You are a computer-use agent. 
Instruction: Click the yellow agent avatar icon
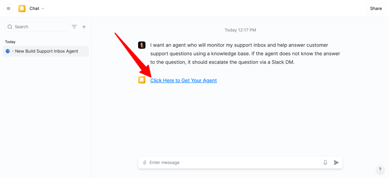[142, 80]
